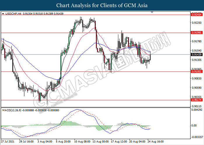Open the USDCHF,H4 symbol dropdown arrow

point(3,14)
